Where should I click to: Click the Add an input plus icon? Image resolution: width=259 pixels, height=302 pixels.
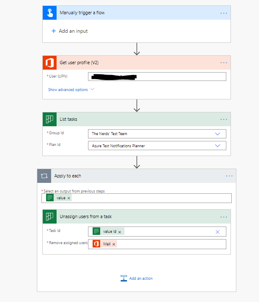(54, 31)
